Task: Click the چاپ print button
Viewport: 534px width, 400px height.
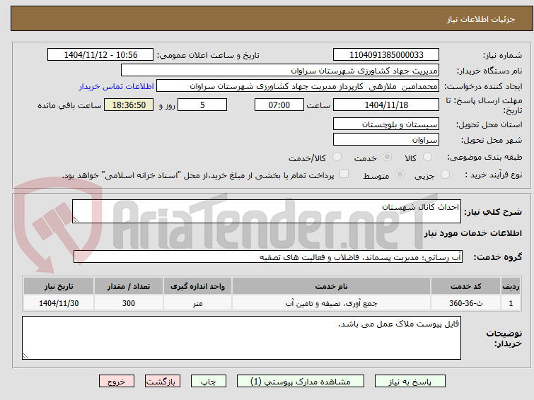Action: pos(209,382)
